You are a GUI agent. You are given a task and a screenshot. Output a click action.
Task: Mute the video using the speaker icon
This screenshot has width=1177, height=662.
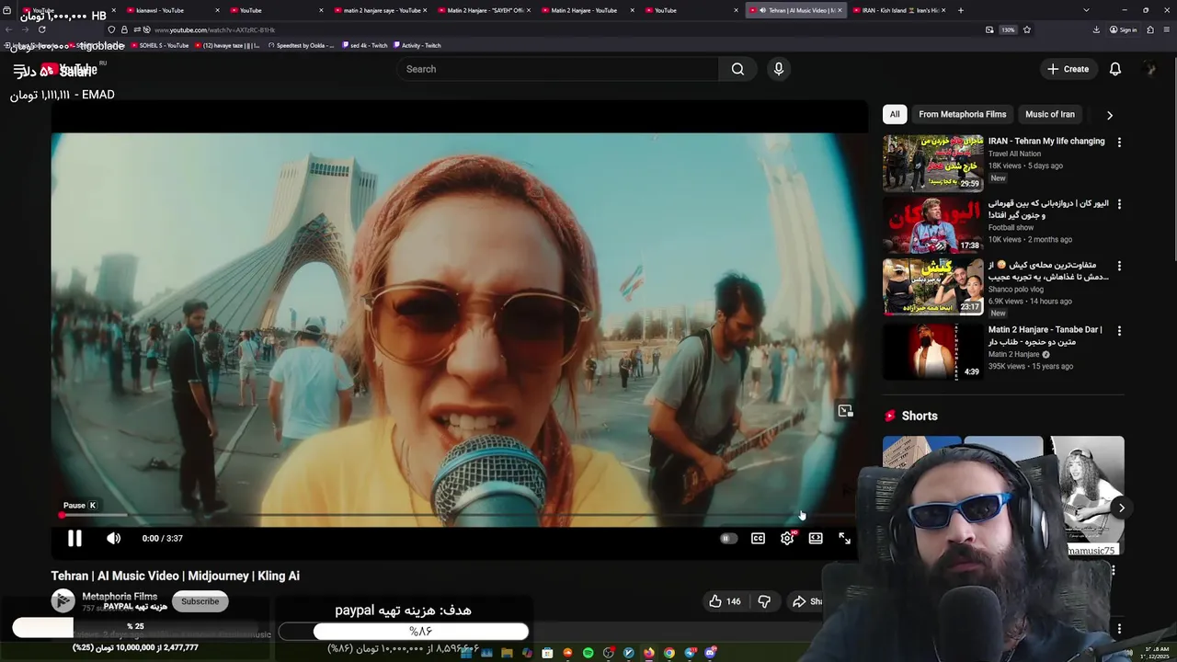113,538
